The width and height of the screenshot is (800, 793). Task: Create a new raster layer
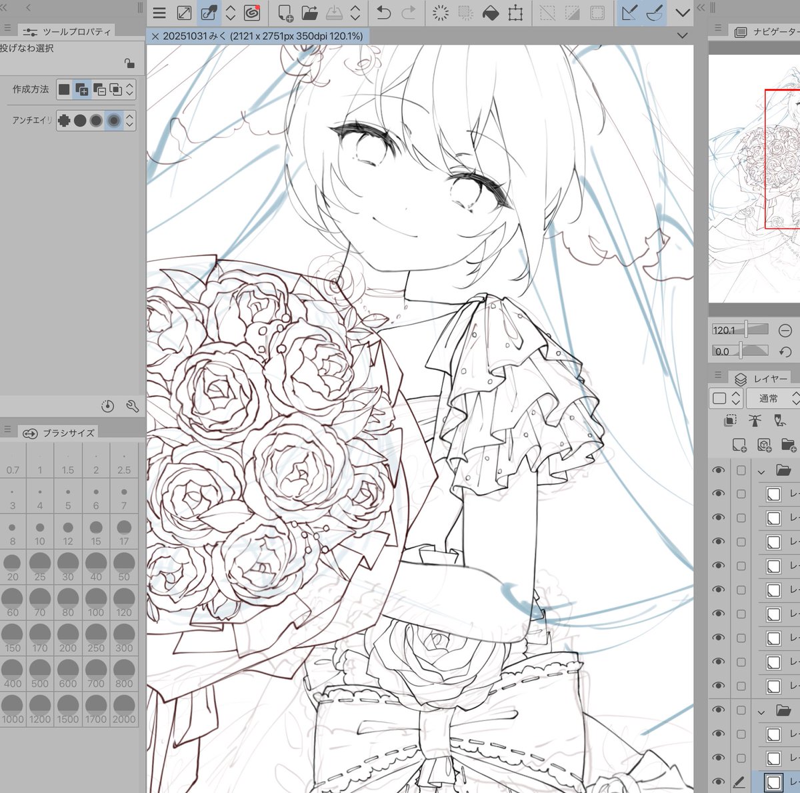click(739, 445)
